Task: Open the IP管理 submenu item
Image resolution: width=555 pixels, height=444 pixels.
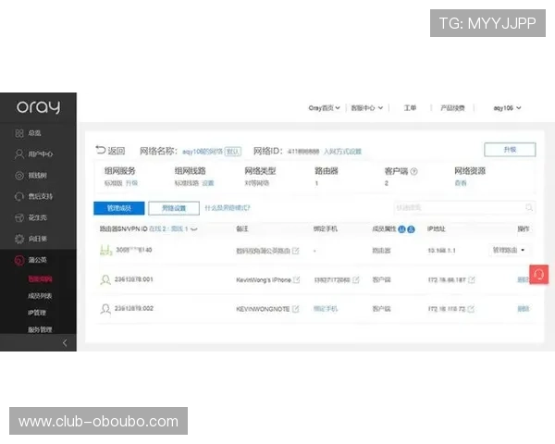Action: [37, 313]
